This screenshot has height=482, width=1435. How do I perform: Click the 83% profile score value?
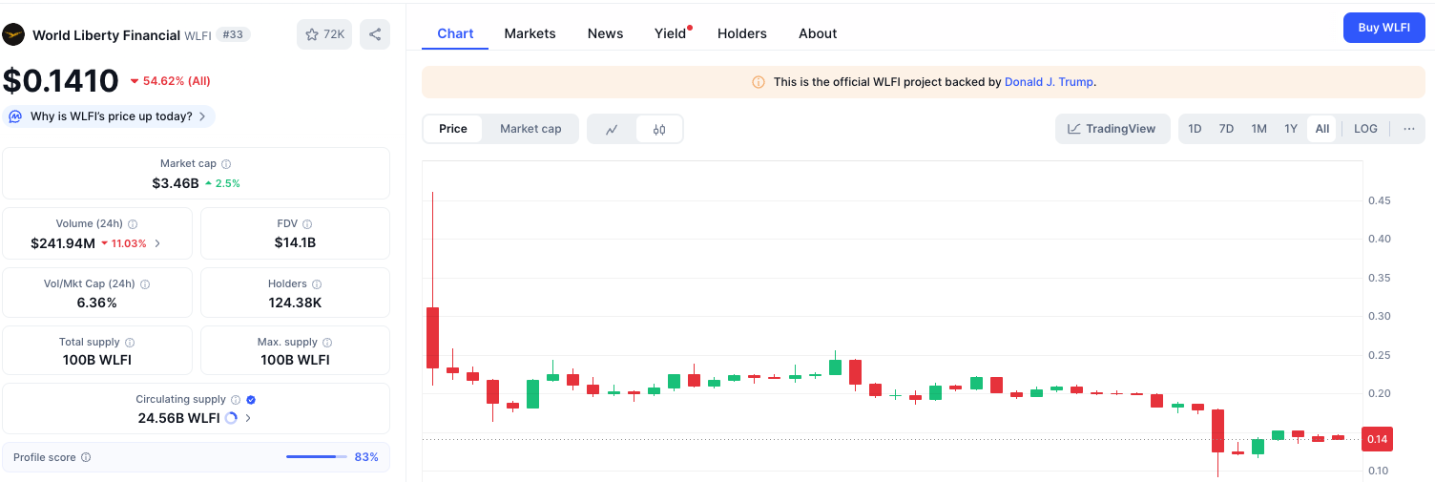click(366, 457)
